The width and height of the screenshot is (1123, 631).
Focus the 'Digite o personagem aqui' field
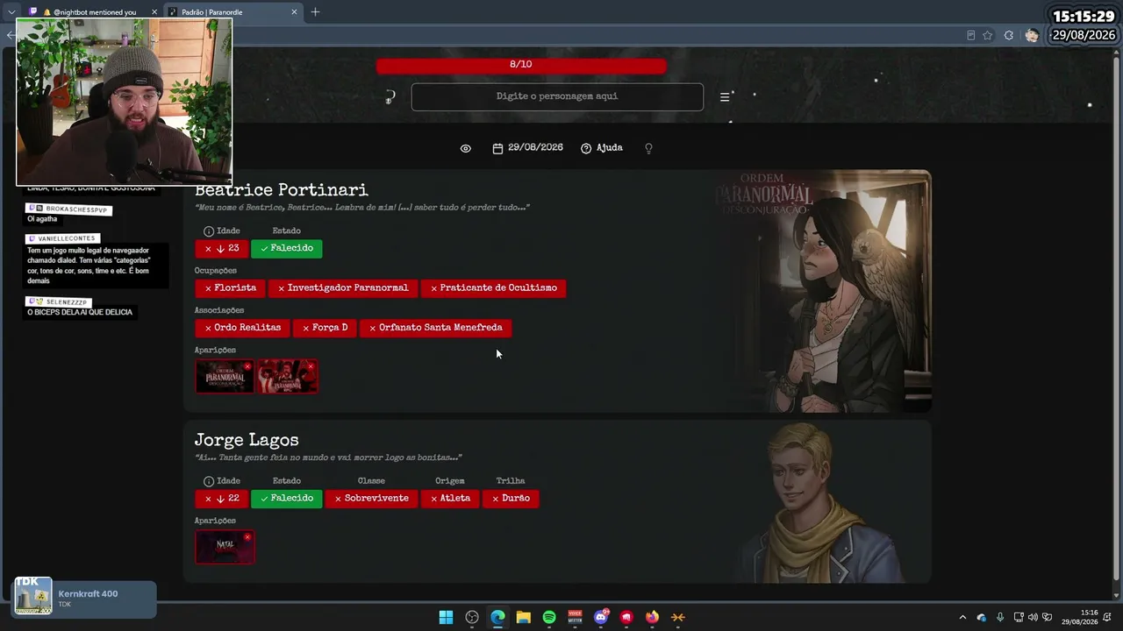coord(557,96)
